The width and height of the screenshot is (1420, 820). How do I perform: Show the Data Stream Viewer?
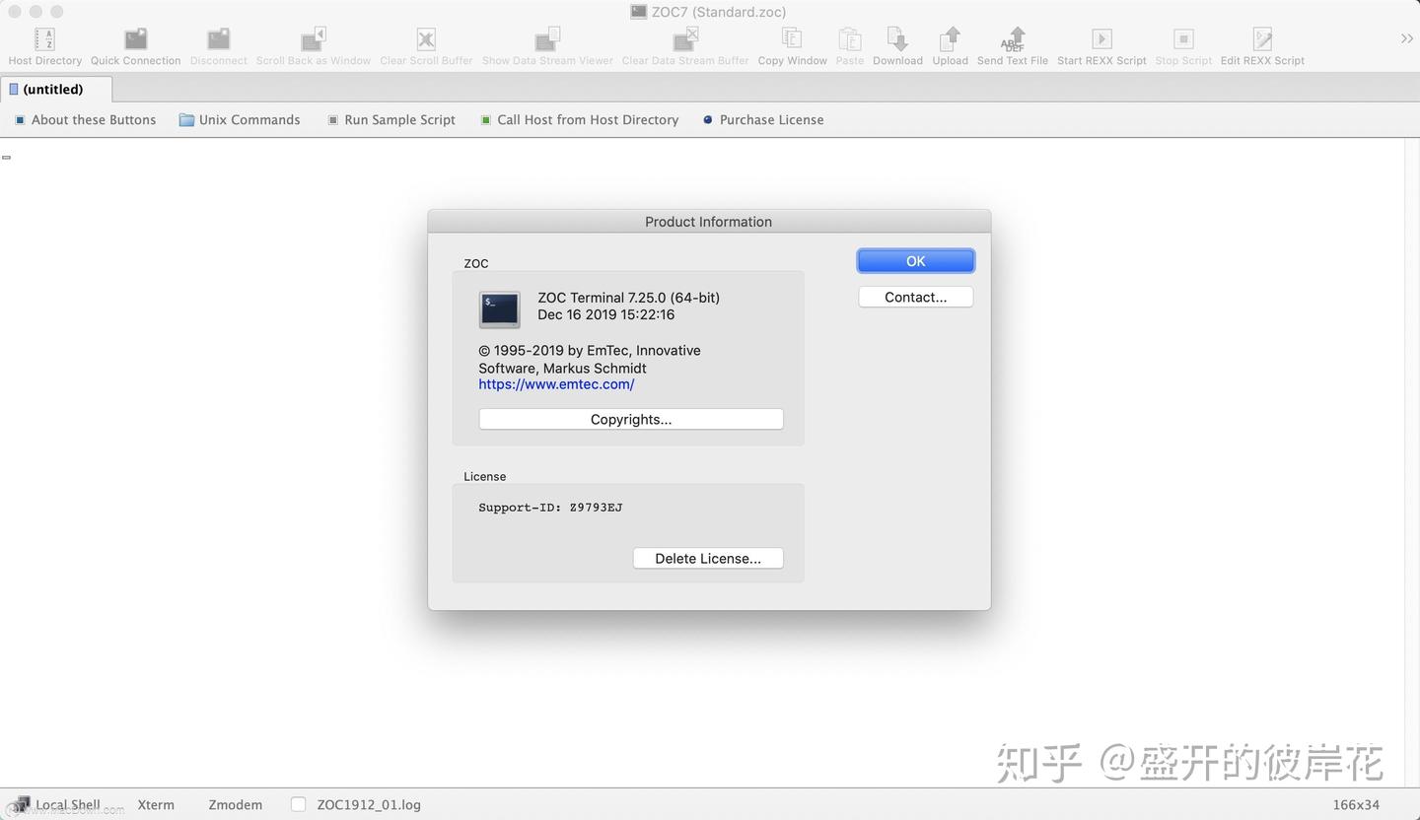point(546,41)
